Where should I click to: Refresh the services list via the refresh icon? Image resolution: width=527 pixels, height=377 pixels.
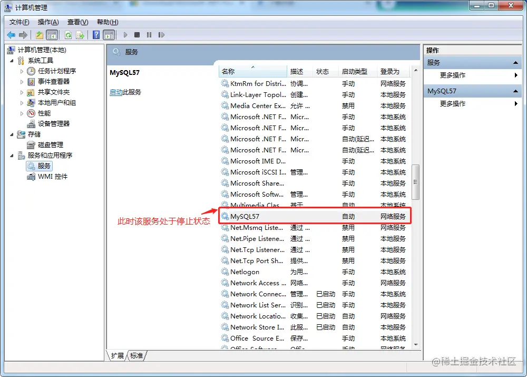tap(69, 35)
